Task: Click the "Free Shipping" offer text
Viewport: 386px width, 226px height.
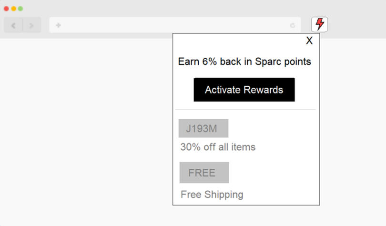Action: [212, 195]
